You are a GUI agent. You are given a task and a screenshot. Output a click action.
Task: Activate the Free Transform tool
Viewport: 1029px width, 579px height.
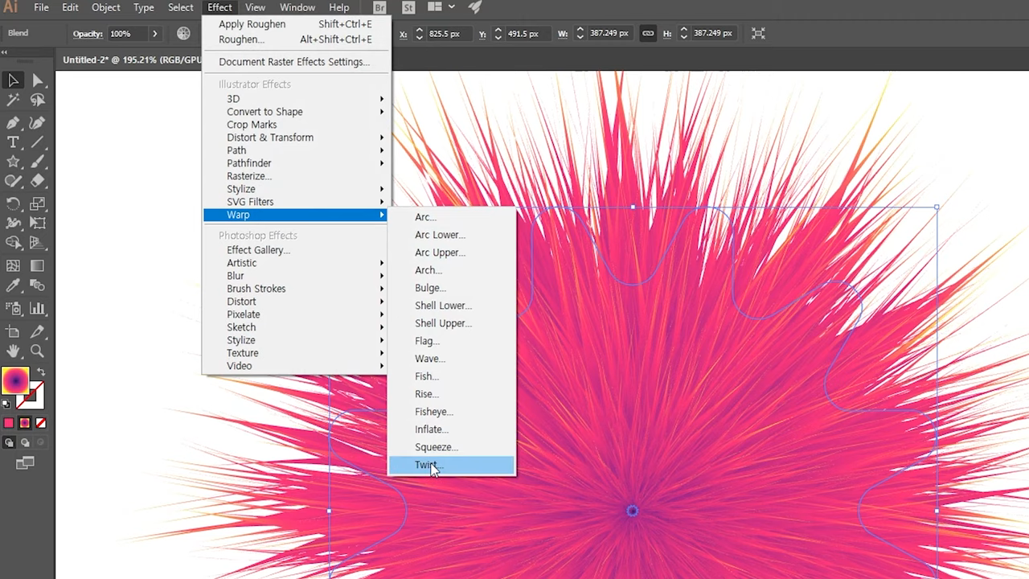tap(38, 224)
